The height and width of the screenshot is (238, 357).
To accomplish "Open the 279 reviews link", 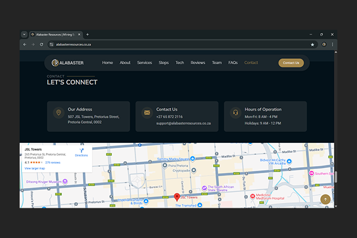I will 52,162.
